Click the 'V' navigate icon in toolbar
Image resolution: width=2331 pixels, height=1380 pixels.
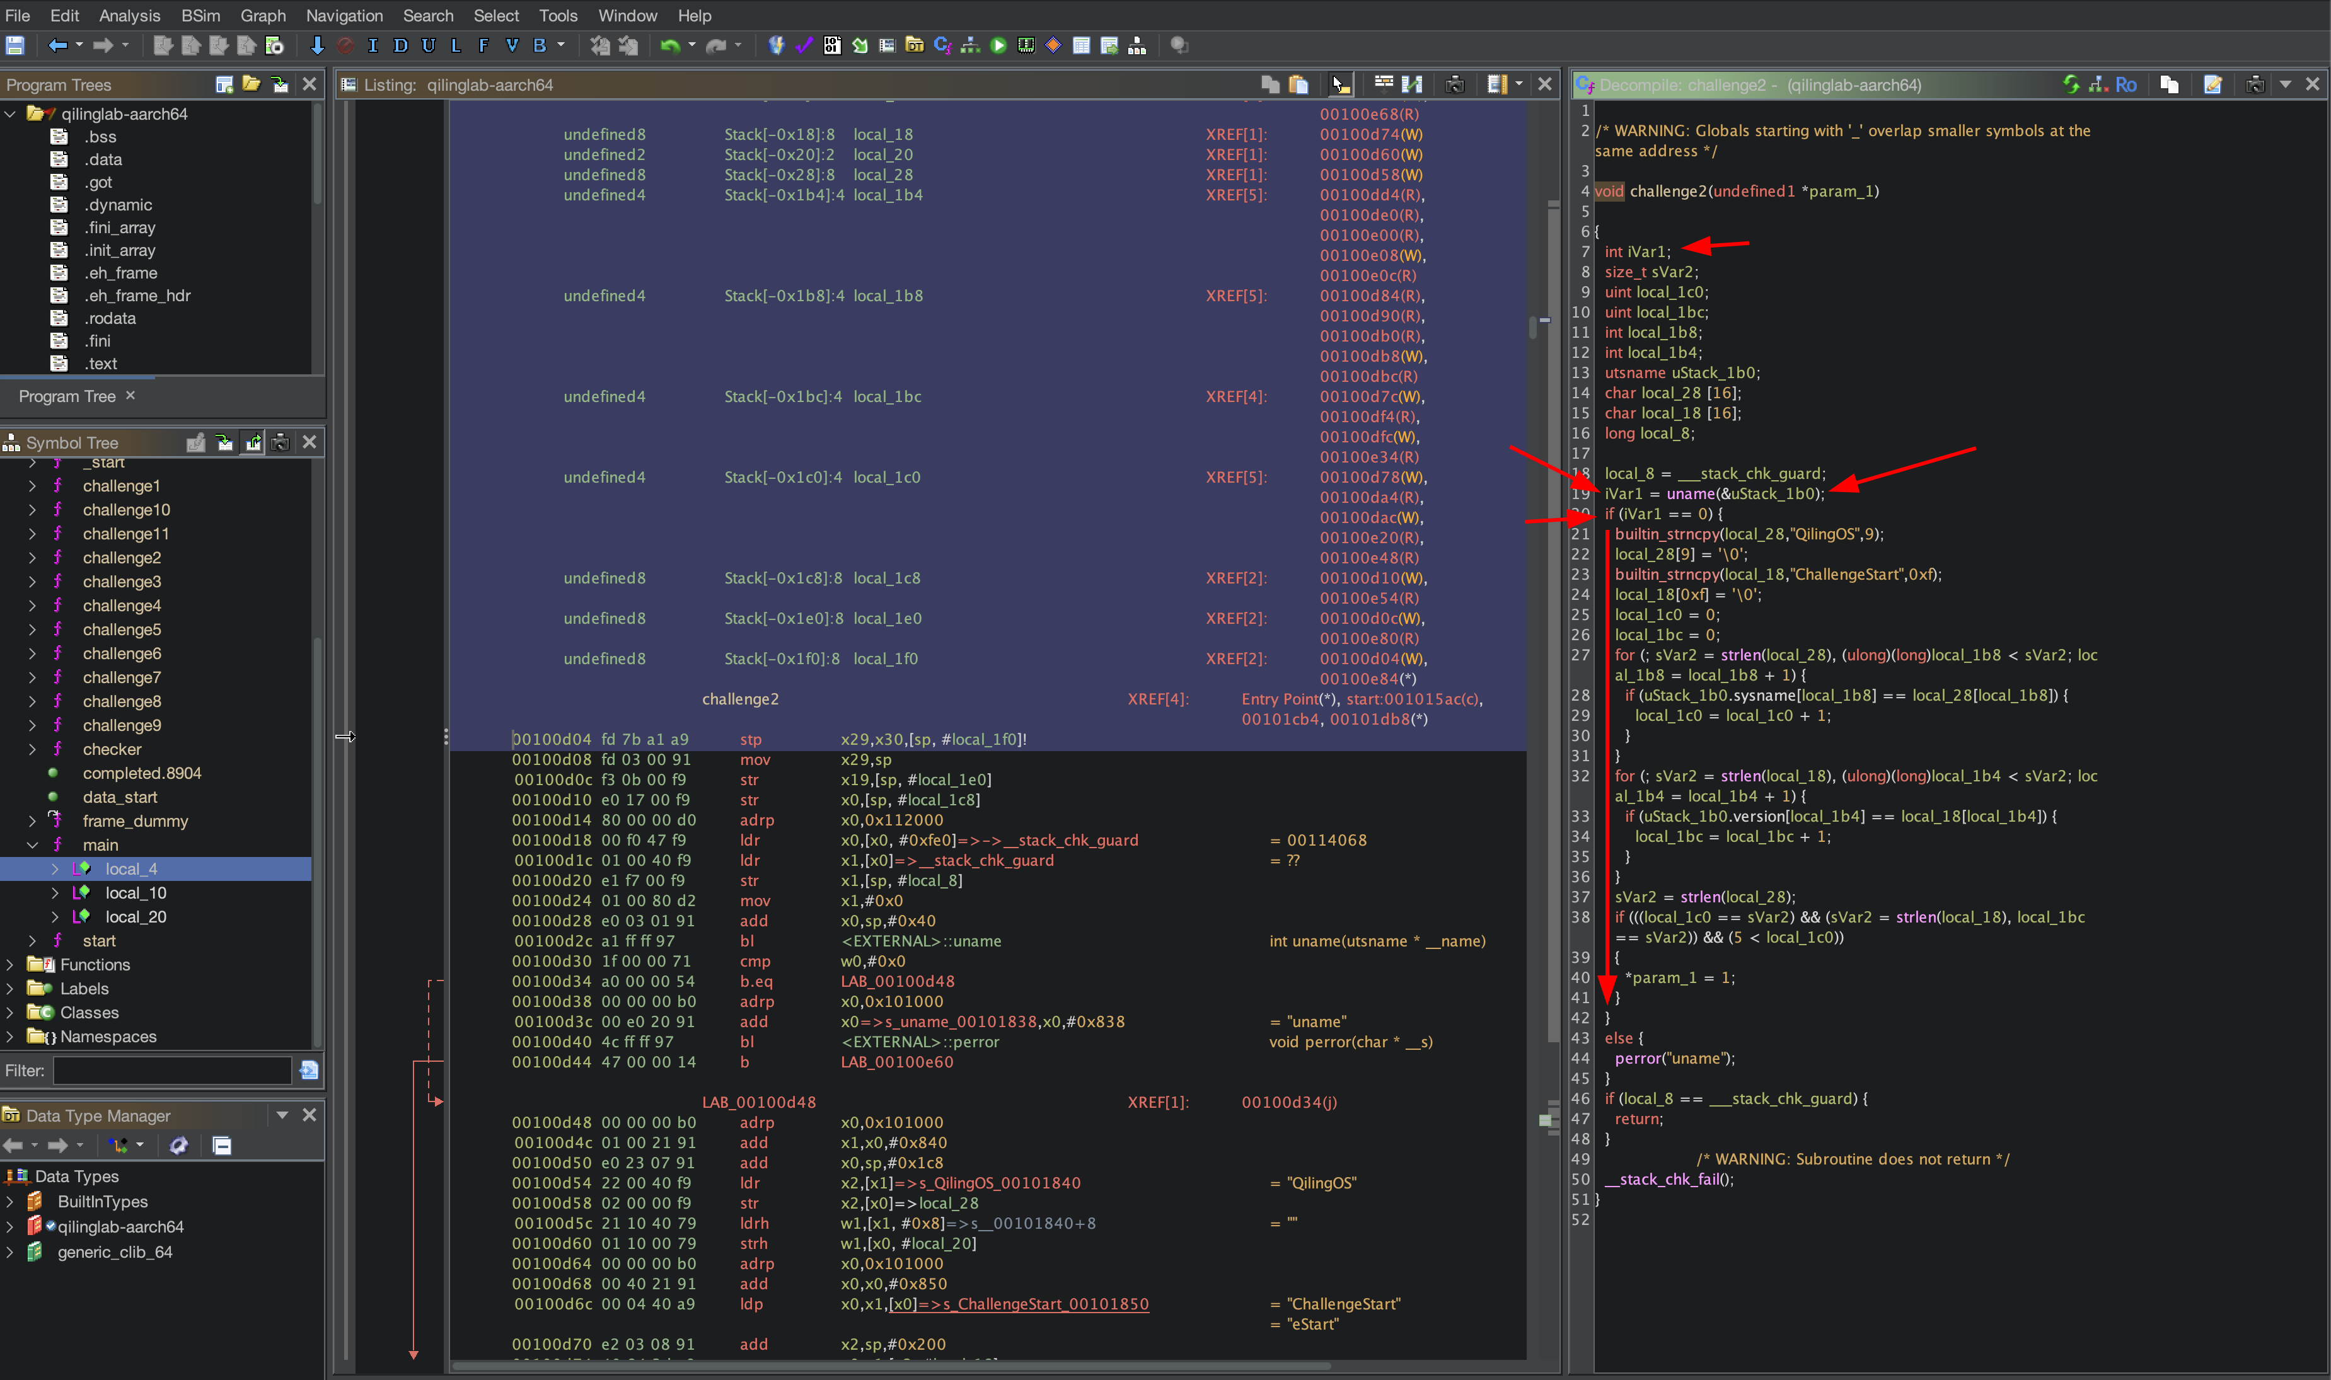pyautogui.click(x=512, y=45)
